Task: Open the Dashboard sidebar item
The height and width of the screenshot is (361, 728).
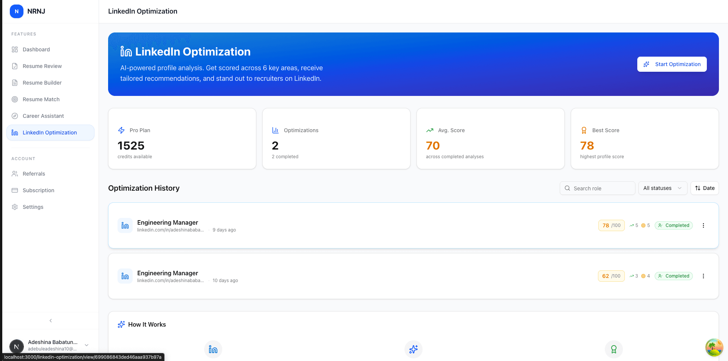Action: coord(36,49)
